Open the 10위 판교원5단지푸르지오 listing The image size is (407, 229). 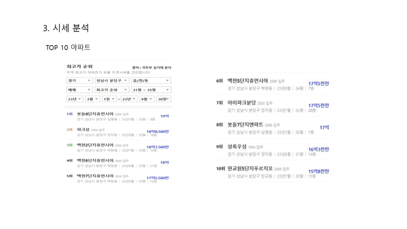pyautogui.click(x=273, y=172)
